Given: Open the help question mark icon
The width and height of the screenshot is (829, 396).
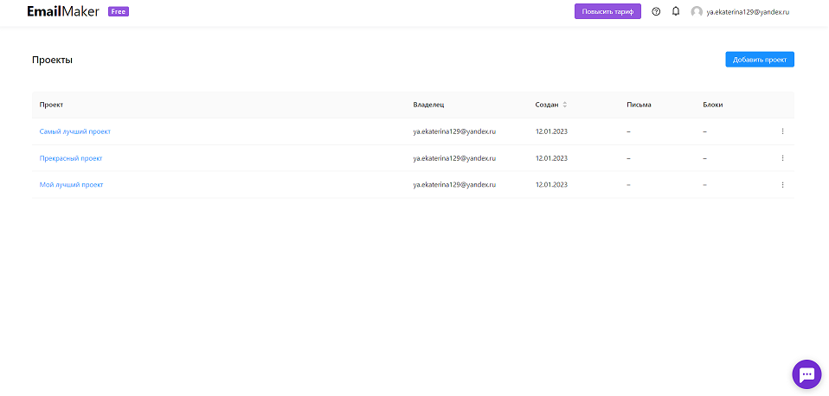Looking at the screenshot, I should coord(656,11).
